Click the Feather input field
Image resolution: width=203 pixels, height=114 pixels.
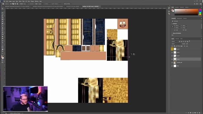26,4
